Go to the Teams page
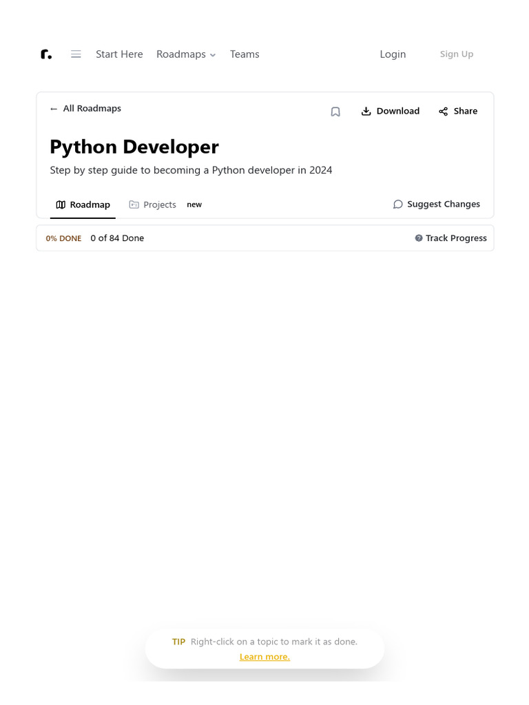The image size is (529, 705). (245, 54)
